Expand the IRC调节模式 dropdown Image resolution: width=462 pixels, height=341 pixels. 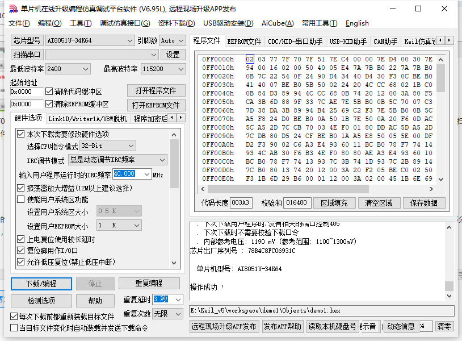(162, 160)
